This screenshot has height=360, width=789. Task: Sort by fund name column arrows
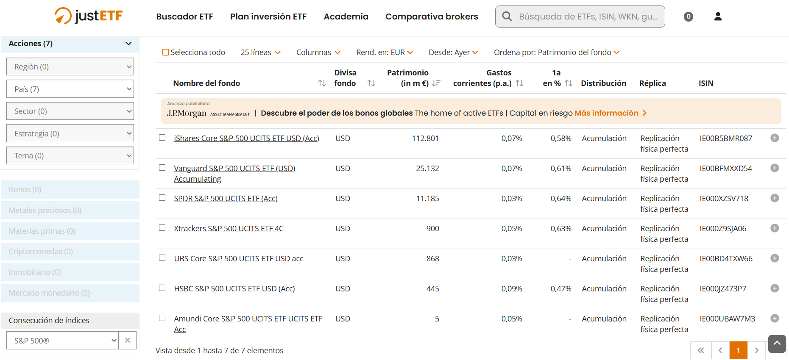click(x=322, y=83)
